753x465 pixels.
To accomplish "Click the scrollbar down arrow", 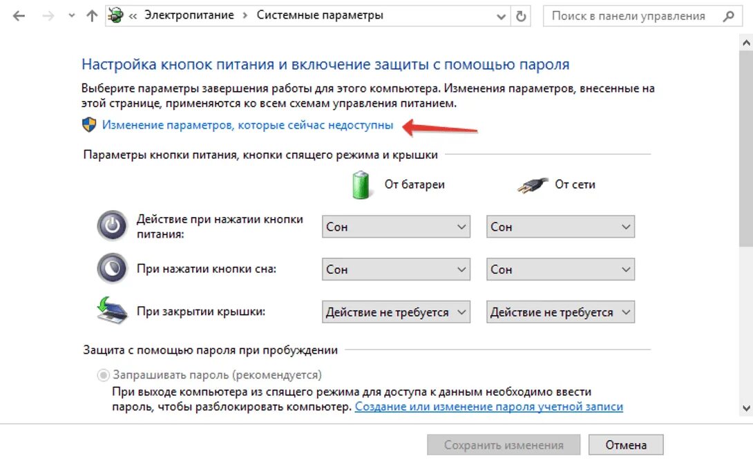I will [x=746, y=409].
